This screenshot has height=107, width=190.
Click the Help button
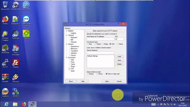pyautogui.click(x=83, y=81)
